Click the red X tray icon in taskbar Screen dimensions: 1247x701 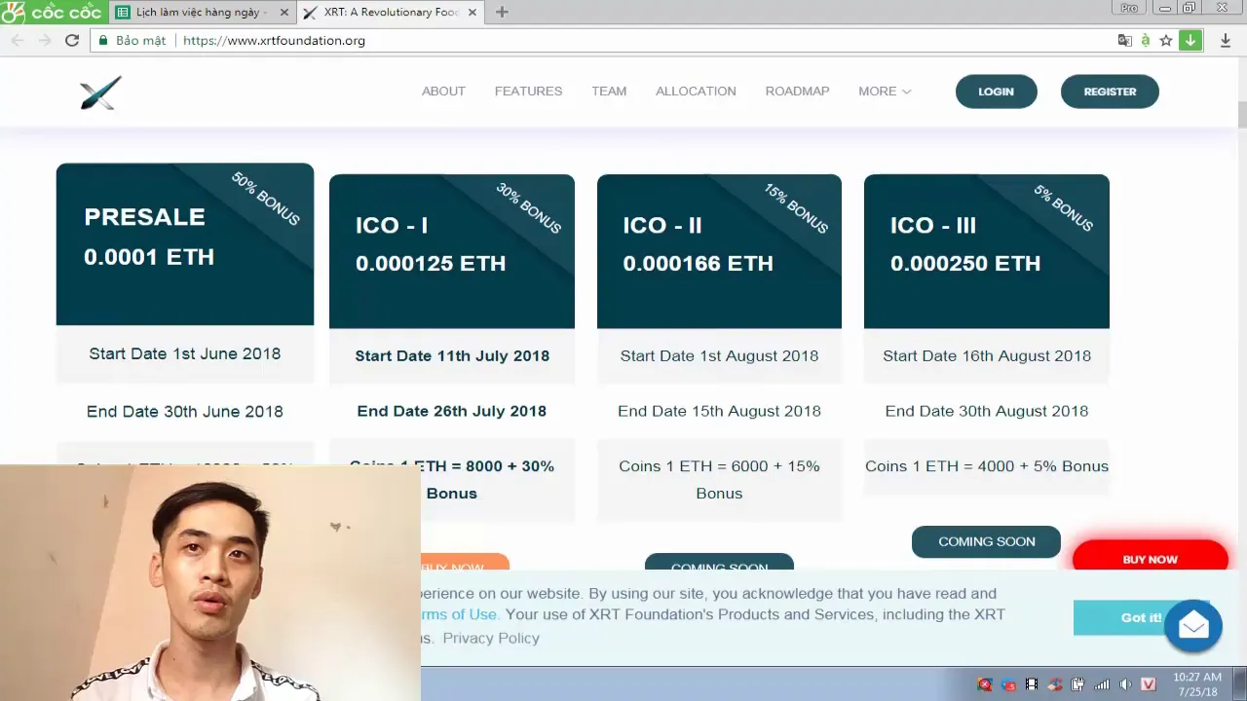click(985, 684)
